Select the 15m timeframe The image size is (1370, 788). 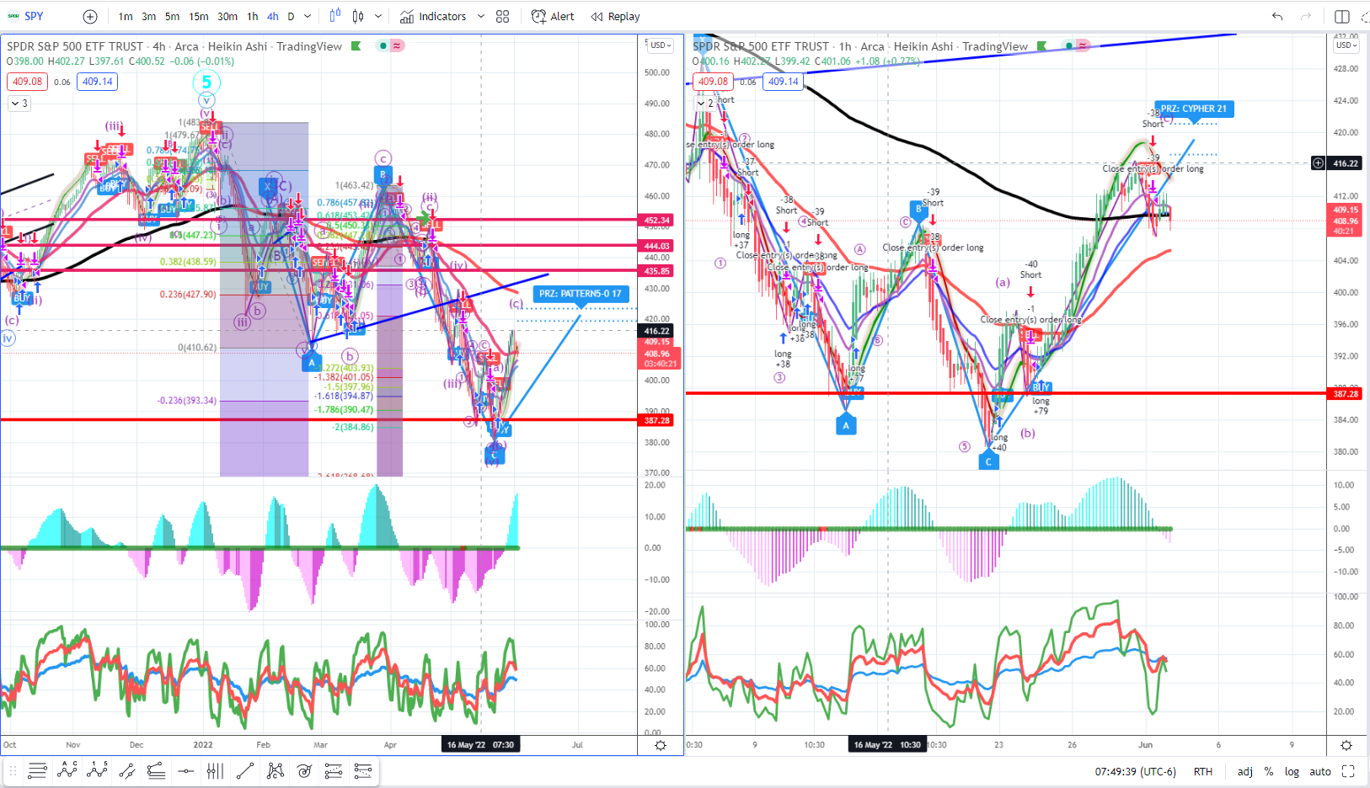coord(199,16)
